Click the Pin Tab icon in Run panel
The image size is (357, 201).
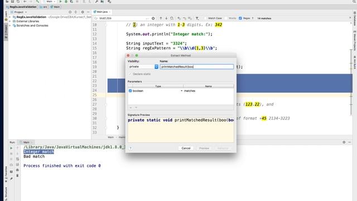click(x=11, y=179)
